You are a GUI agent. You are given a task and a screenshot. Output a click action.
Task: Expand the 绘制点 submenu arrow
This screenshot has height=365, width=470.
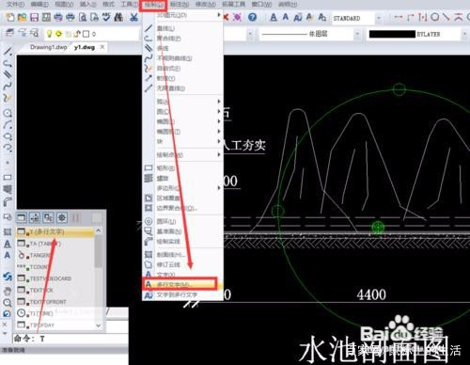click(x=219, y=154)
